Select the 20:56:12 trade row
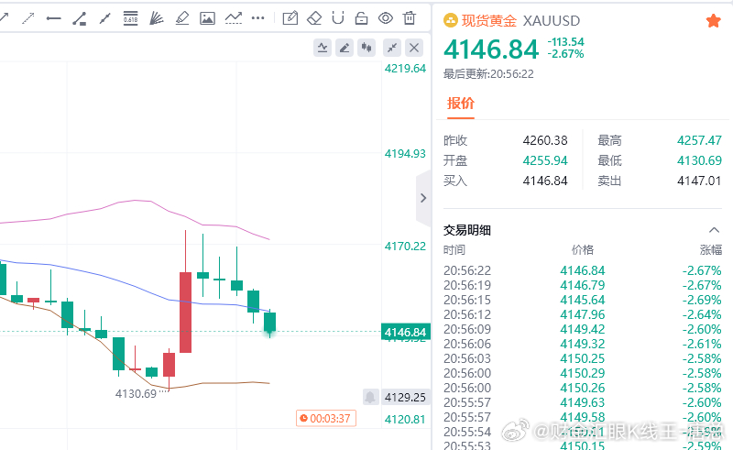Screen dimensions: 733x450 pos(583,314)
